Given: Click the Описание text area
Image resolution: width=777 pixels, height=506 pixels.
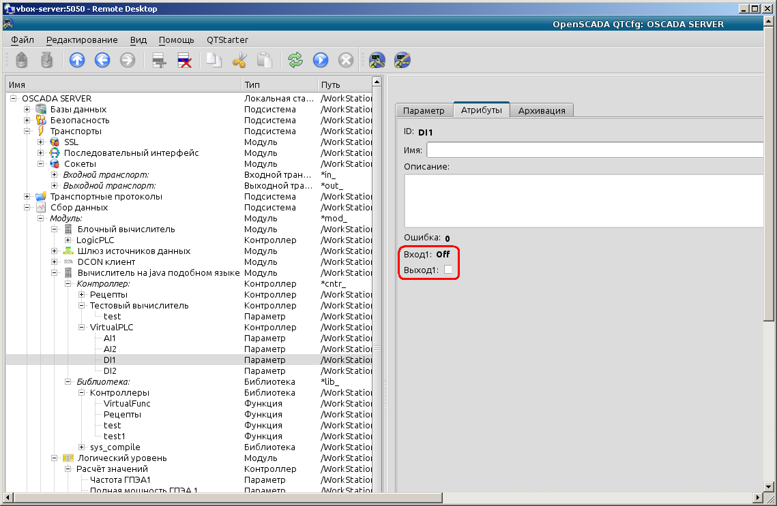Looking at the screenshot, I should pyautogui.click(x=583, y=200).
